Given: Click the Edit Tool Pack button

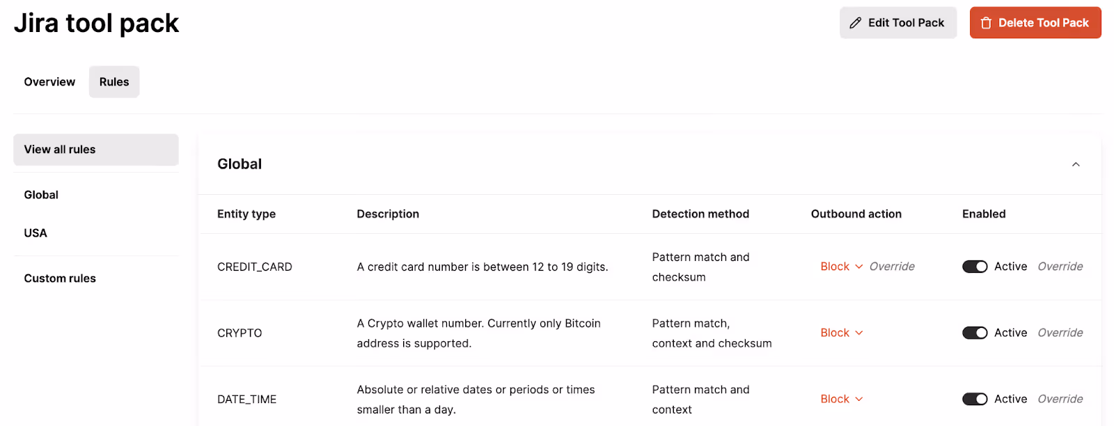Looking at the screenshot, I should [x=897, y=22].
